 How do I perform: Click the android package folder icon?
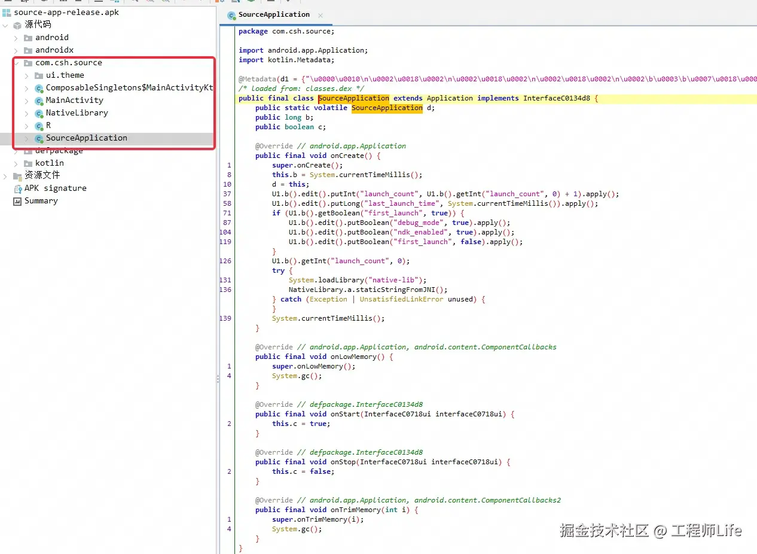pyautogui.click(x=28, y=38)
